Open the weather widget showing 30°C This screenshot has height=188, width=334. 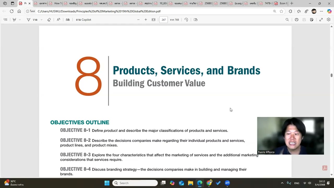(14, 183)
